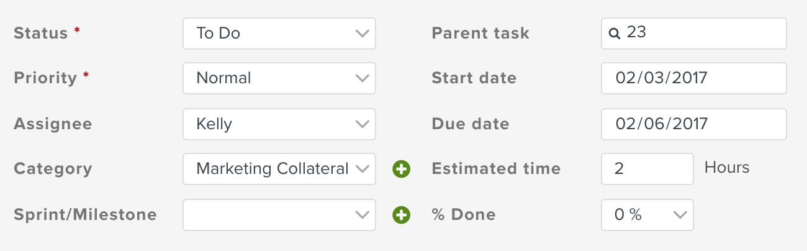Expand the Assignee dropdown showing Kelly
This screenshot has height=251, width=807.
(x=279, y=124)
